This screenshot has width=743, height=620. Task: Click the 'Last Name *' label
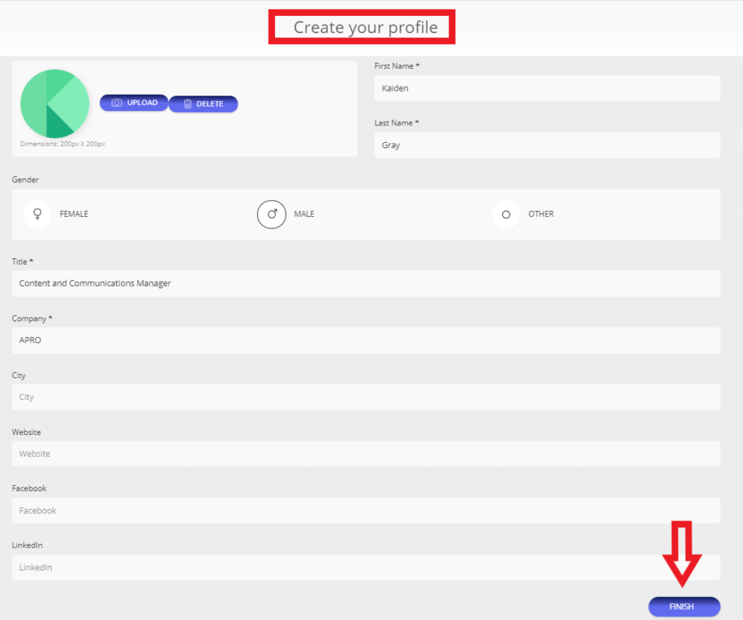point(397,123)
